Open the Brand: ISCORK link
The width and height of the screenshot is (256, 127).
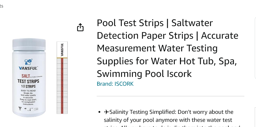pos(115,84)
